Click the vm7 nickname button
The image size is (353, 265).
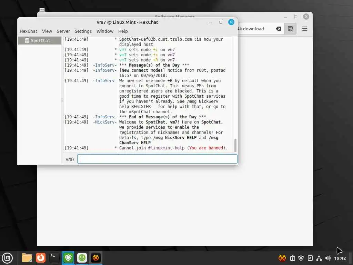point(70,159)
